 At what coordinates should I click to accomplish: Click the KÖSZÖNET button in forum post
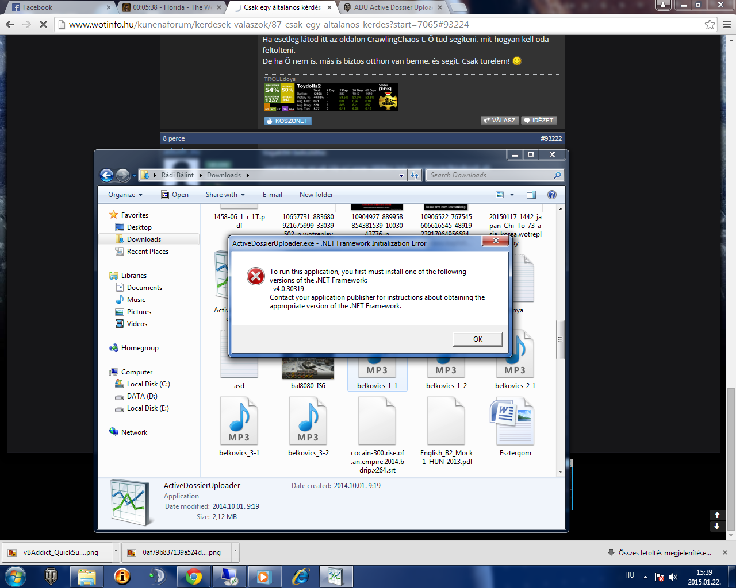tap(287, 121)
